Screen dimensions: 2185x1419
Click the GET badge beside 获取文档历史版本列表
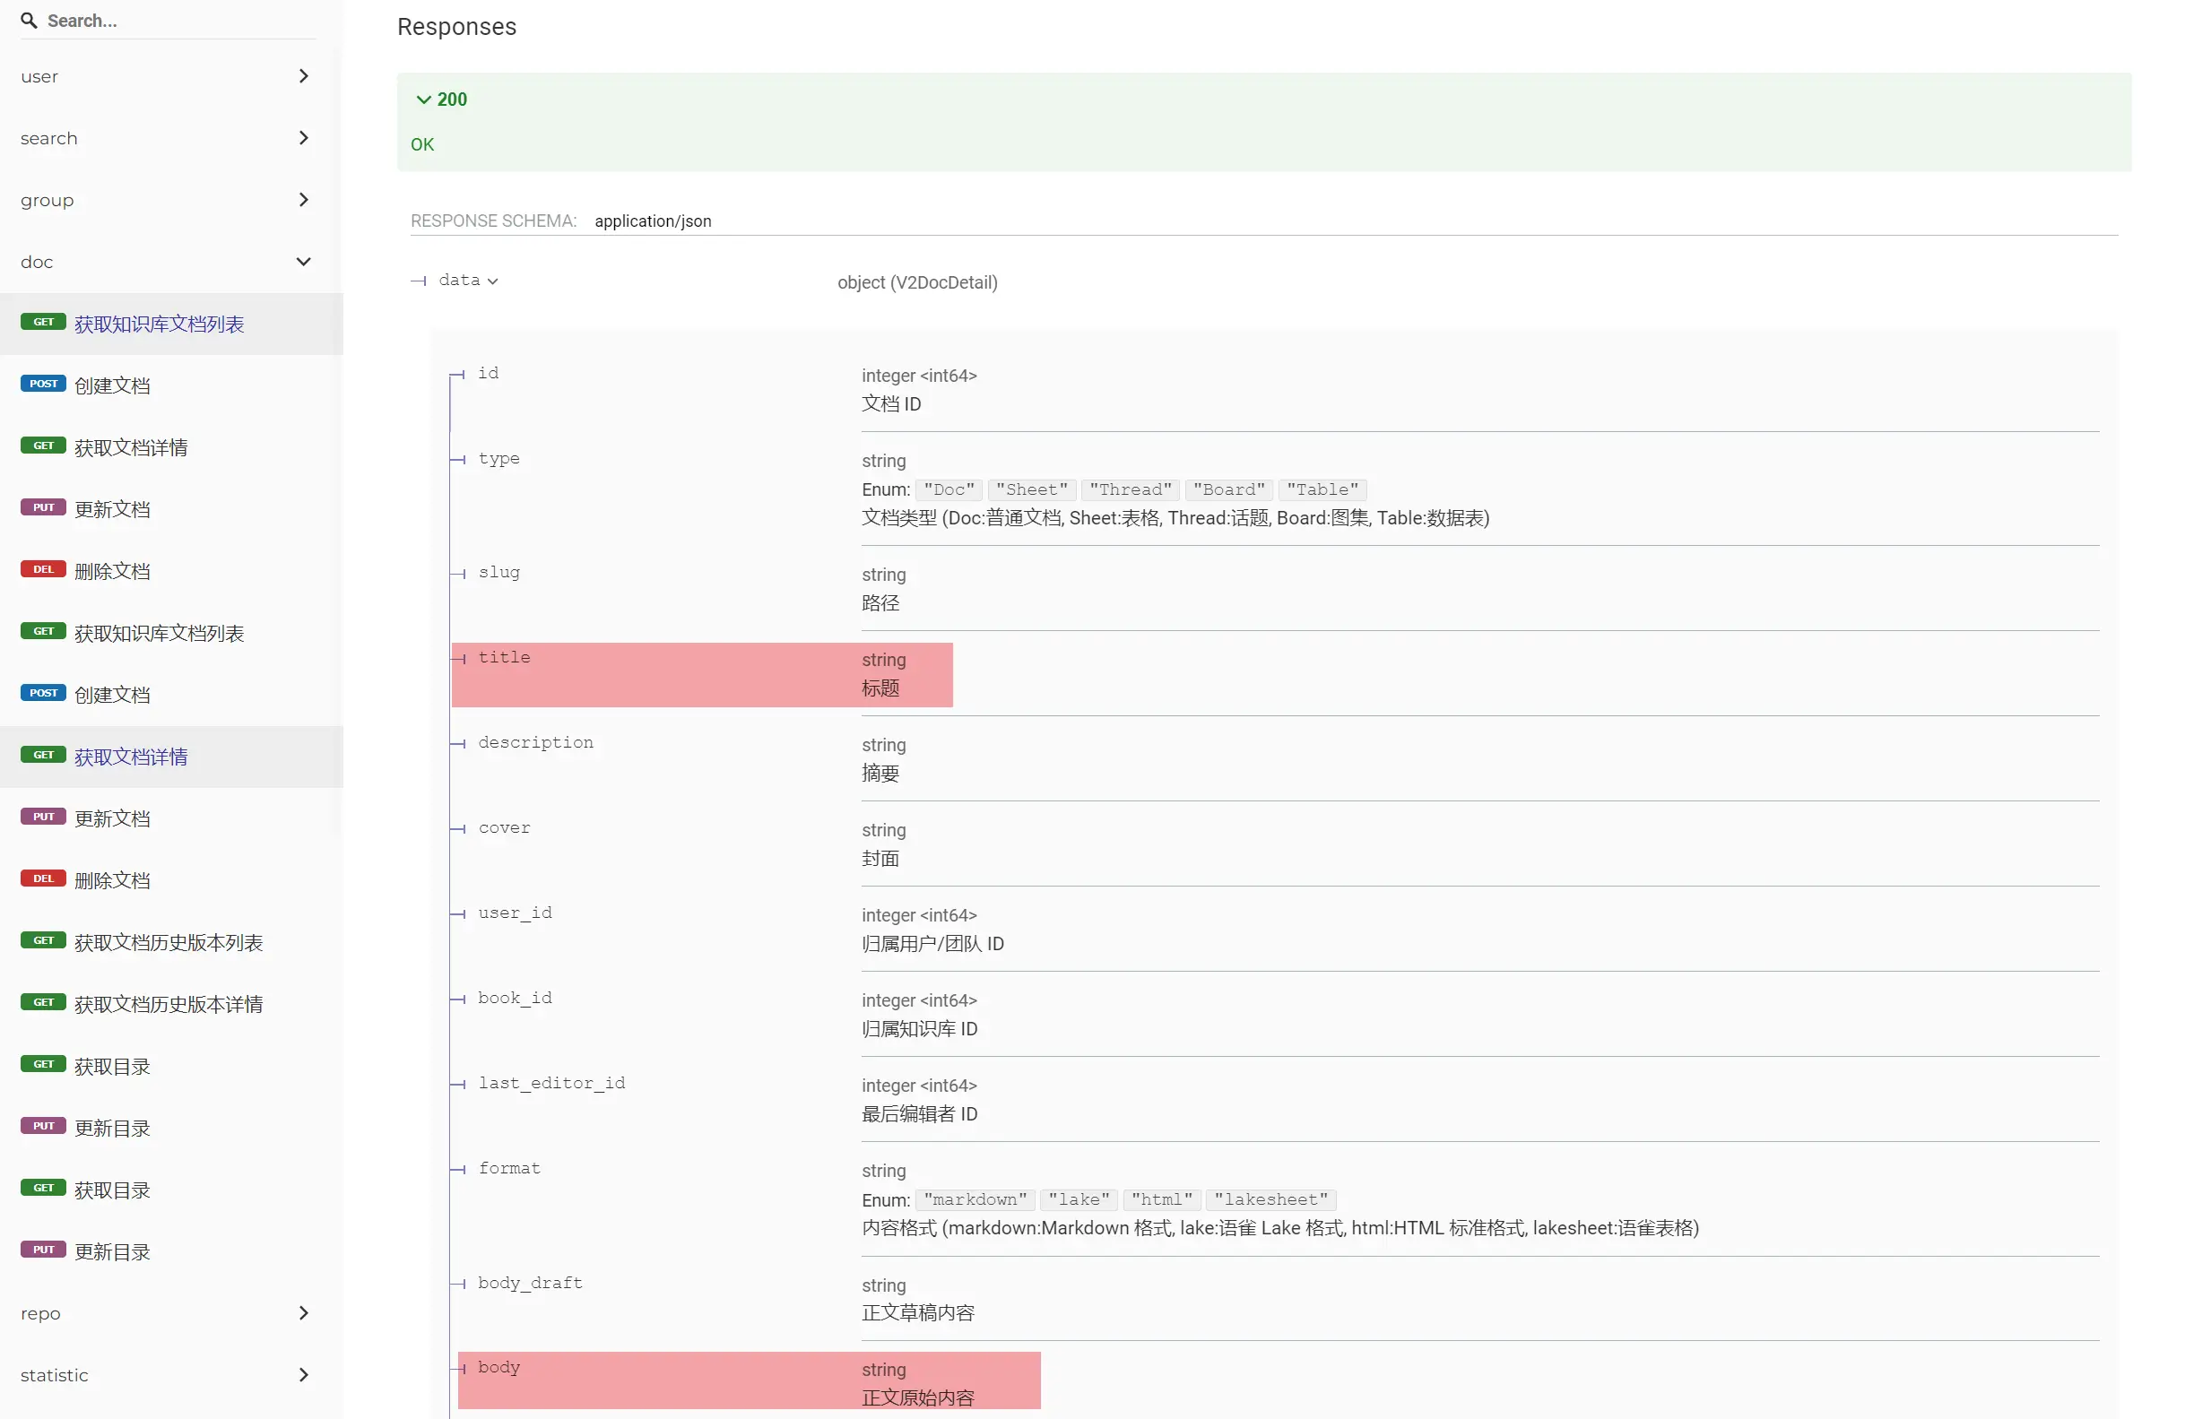pos(43,940)
